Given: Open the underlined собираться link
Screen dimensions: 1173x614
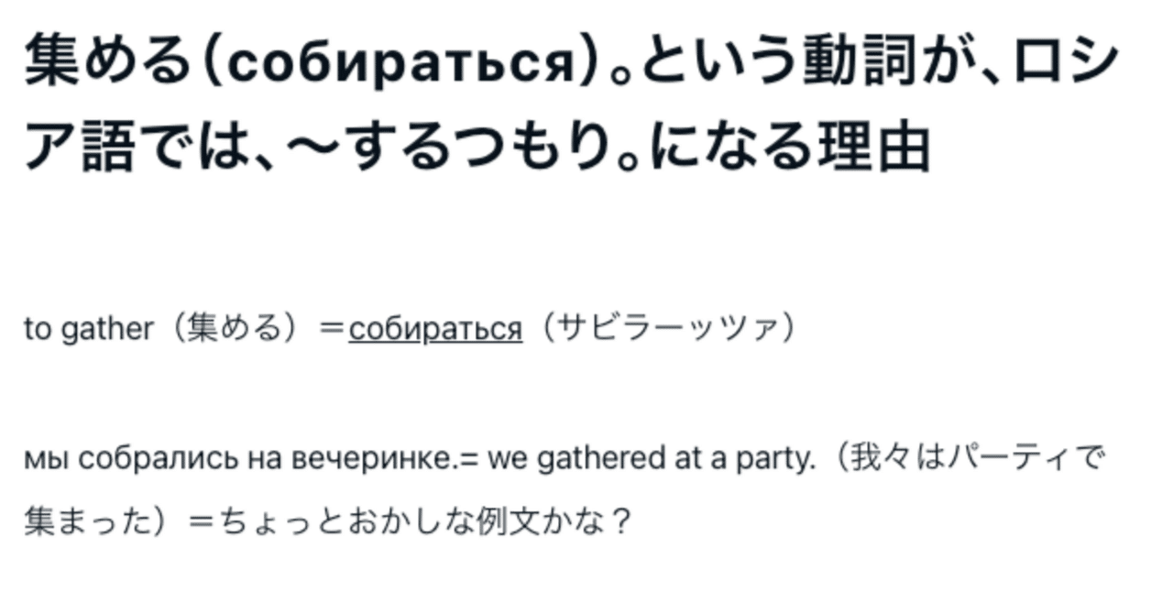Looking at the screenshot, I should tap(434, 329).
